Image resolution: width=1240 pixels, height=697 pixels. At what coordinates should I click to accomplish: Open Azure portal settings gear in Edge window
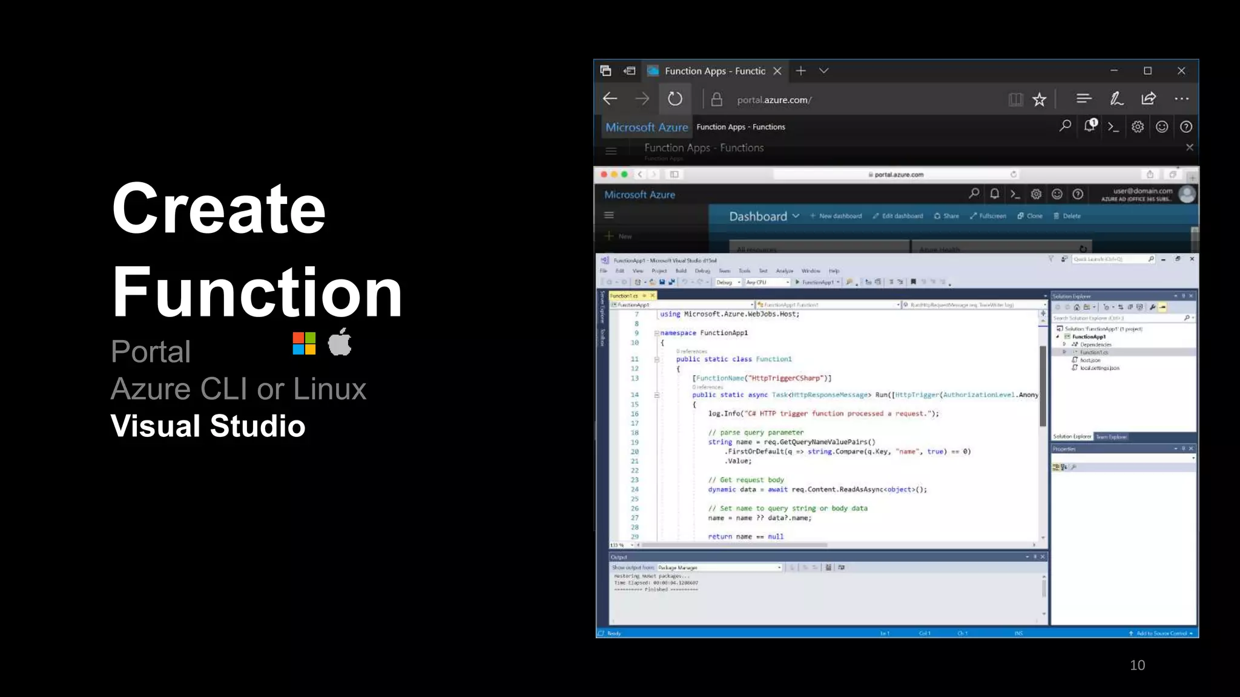[x=1138, y=126]
